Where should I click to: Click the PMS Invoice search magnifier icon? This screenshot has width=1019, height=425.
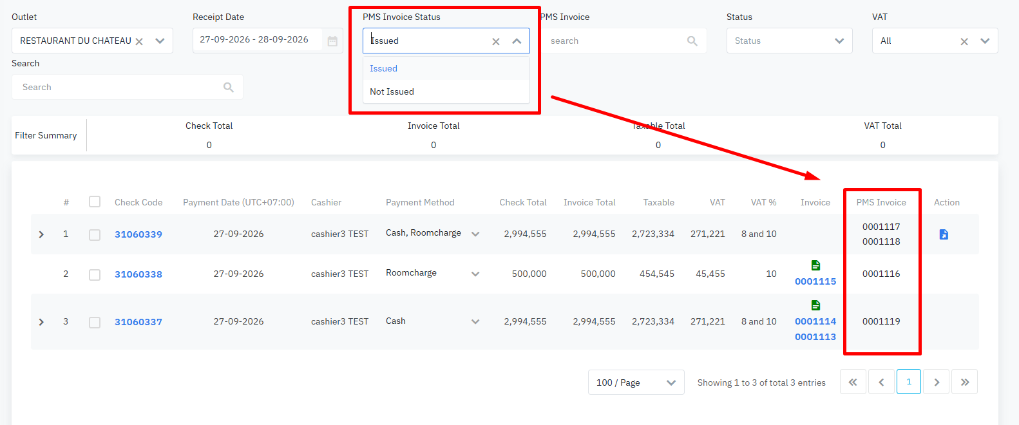pos(692,41)
